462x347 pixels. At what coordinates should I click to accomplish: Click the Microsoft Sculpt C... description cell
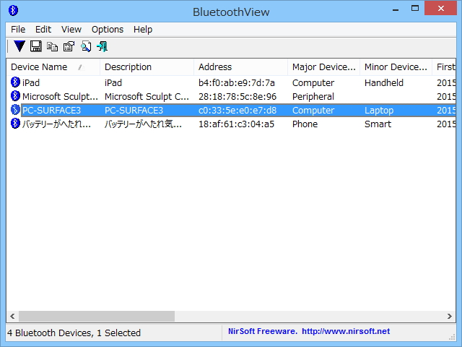click(147, 96)
